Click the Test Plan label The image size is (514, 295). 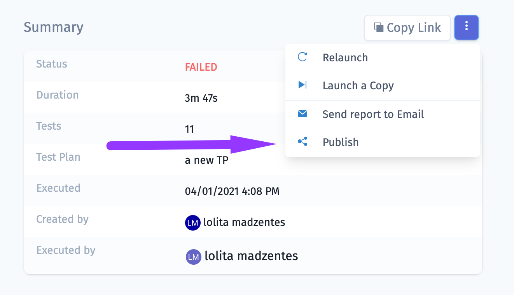pyautogui.click(x=58, y=157)
